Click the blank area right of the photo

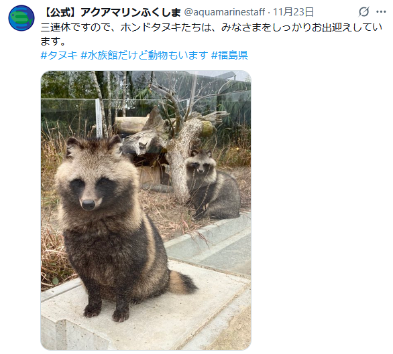[x=321, y=210]
